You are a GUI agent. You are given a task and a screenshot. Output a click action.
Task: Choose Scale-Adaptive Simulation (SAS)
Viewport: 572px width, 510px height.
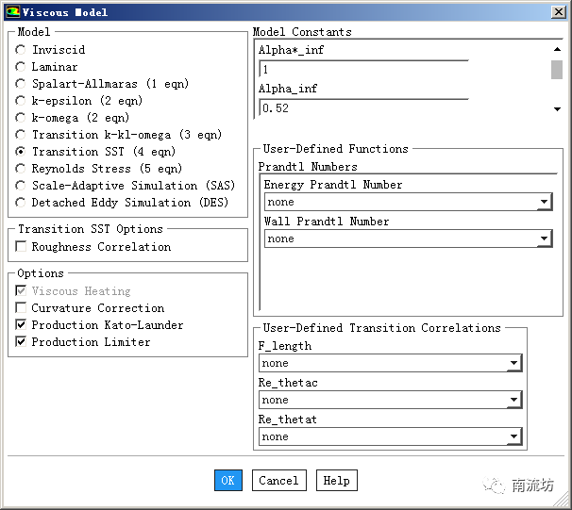coord(21,186)
